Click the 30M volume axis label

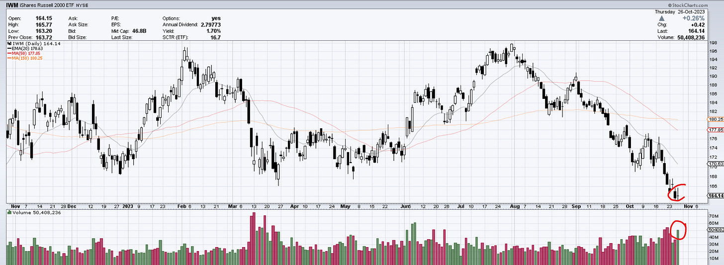pyautogui.click(x=714, y=244)
